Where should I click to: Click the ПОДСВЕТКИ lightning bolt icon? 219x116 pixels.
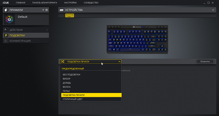6,35
